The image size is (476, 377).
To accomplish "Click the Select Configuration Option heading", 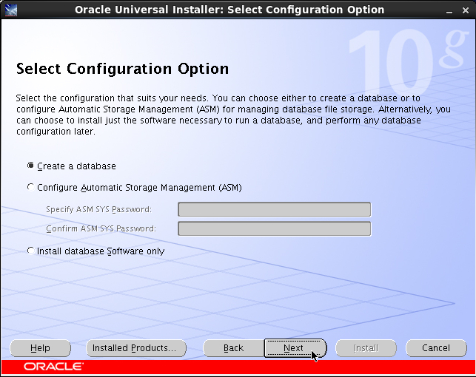I will click(122, 69).
